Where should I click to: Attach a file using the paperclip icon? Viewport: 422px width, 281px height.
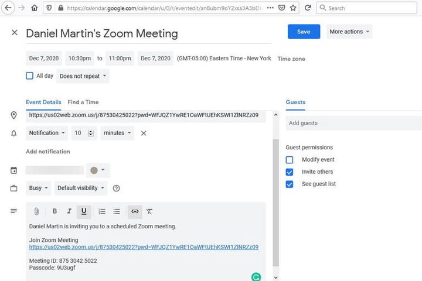coord(36,211)
